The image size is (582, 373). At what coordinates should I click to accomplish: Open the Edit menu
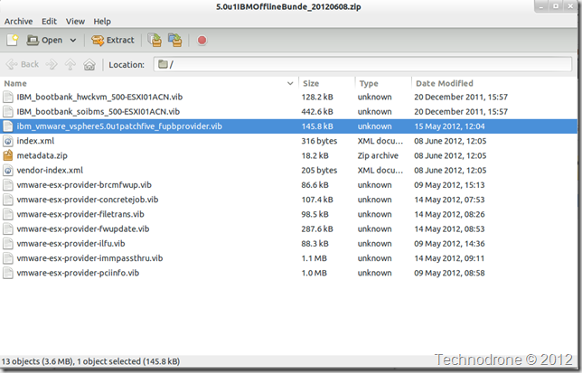pos(49,22)
